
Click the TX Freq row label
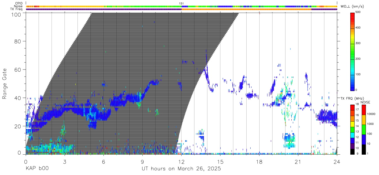(17, 9)
